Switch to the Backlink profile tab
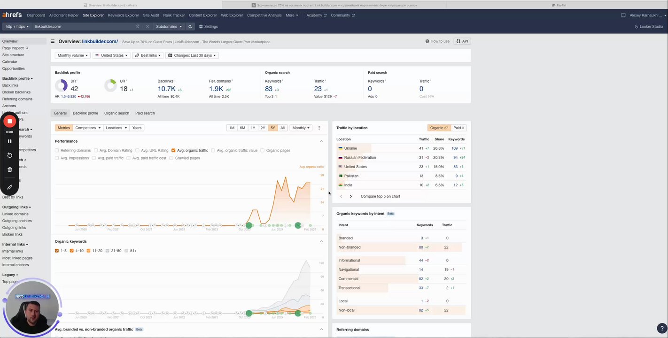The image size is (668, 338). pyautogui.click(x=85, y=113)
